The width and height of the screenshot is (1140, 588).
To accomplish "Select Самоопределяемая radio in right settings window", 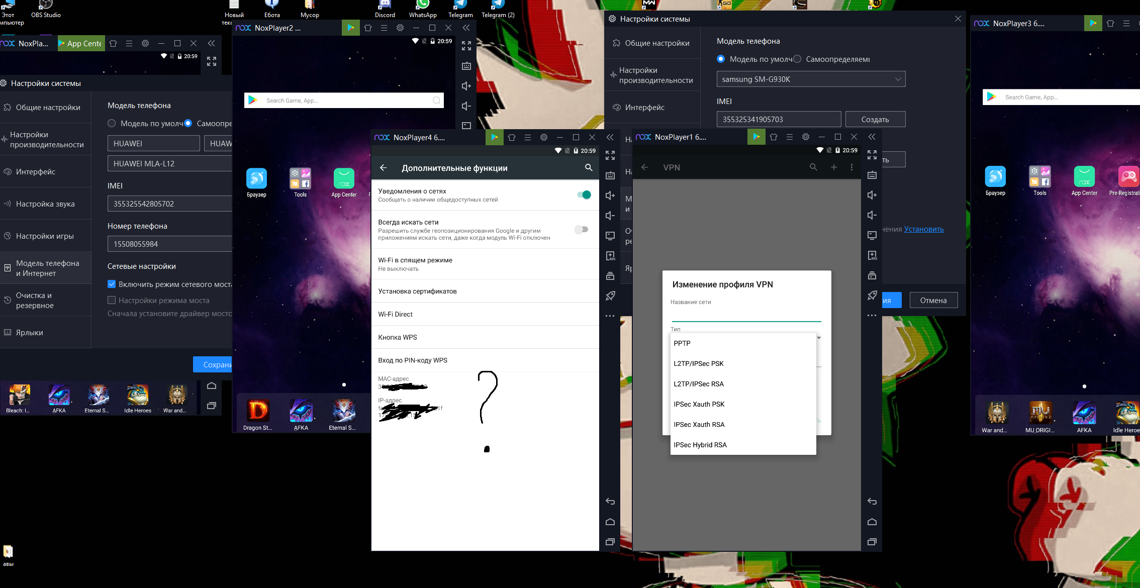I will (797, 59).
